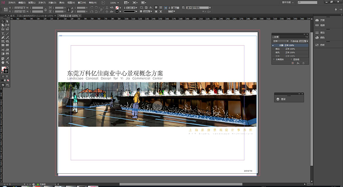Toggle formatting affects text T in toolbox

point(7,77)
